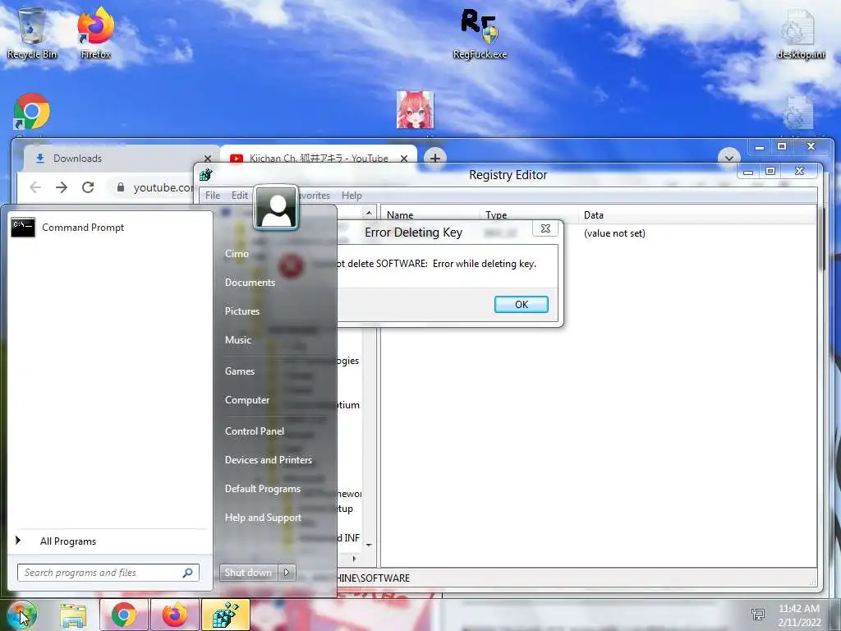Select RegFuck.exe on the desktop

coord(480,33)
